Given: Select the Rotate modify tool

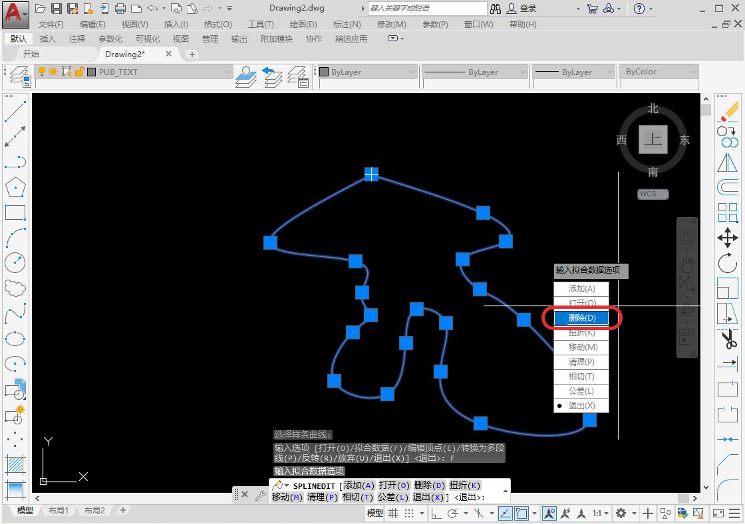Looking at the screenshot, I should coord(728,263).
